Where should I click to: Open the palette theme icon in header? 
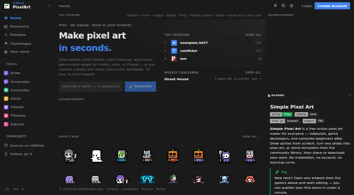(275, 6)
